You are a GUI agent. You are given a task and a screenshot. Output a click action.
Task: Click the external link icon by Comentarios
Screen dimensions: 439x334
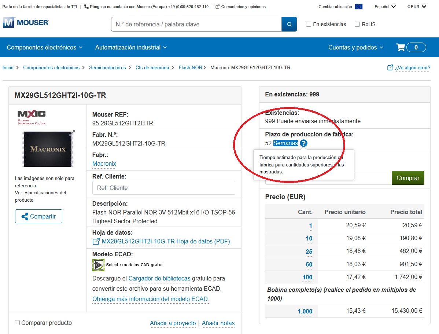click(x=218, y=7)
